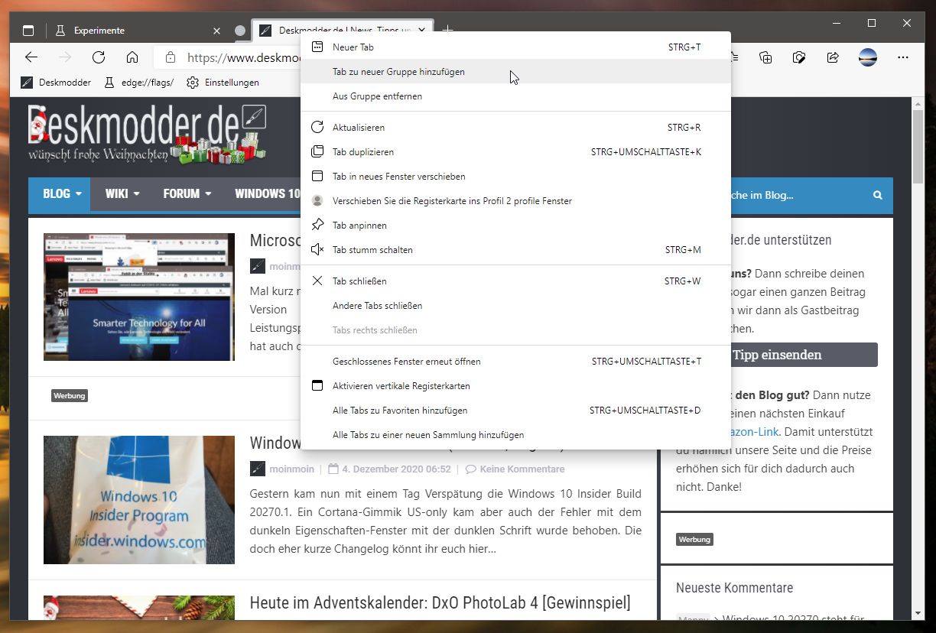Select Alle Tabs zu Favoriten hinzufügen

coord(515,411)
